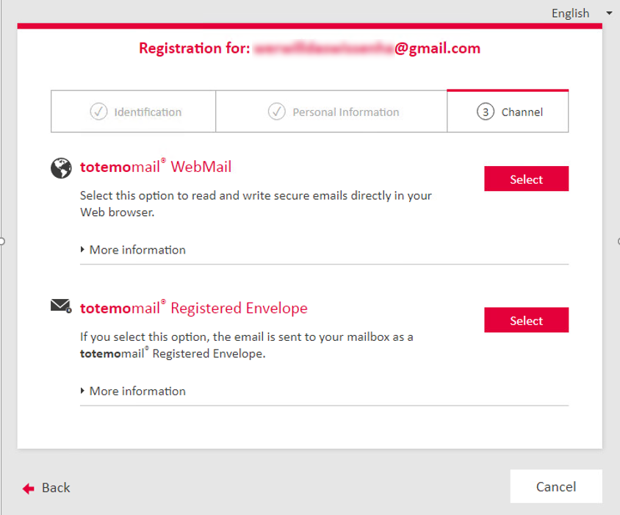The image size is (620, 515).
Task: Expand More information under Registered Envelope
Action: click(133, 391)
